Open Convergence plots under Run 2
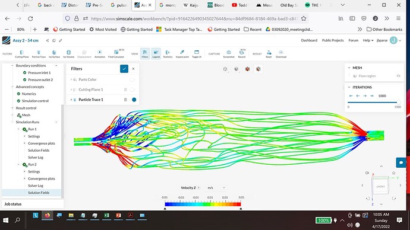This screenshot has width=410, height=230. pyautogui.click(x=42, y=178)
